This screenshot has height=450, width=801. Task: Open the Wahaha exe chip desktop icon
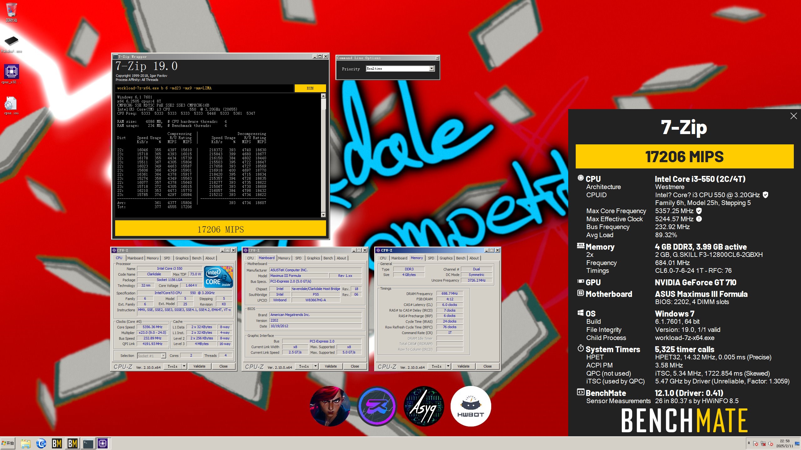point(11,44)
